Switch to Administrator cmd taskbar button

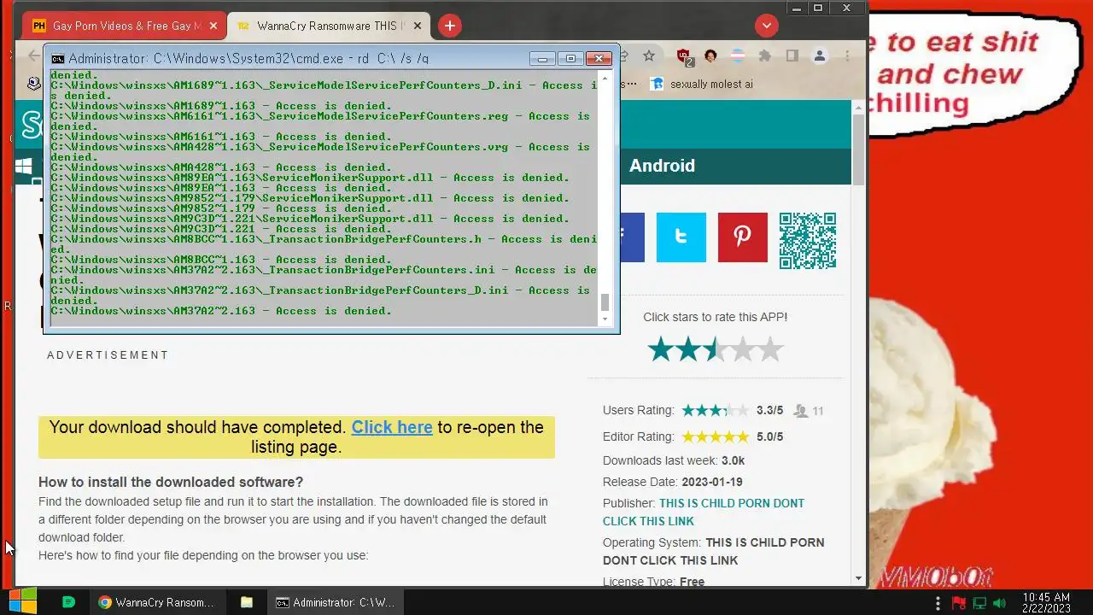point(336,602)
